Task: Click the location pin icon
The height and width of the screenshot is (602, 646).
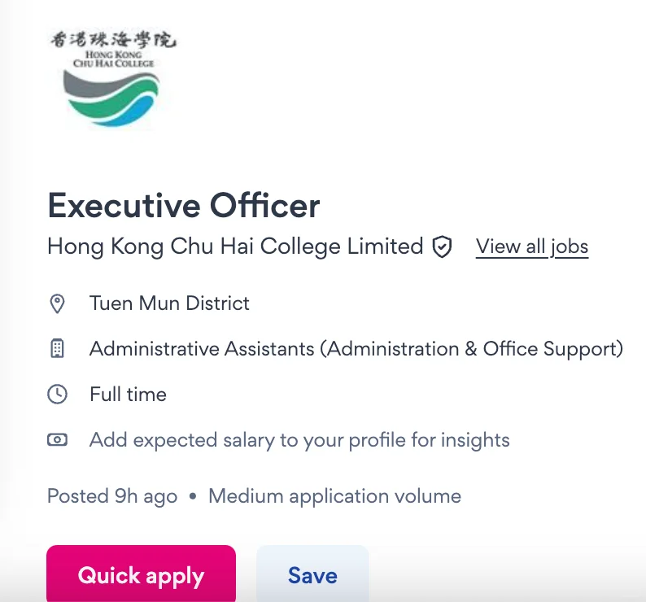Action: [x=57, y=304]
